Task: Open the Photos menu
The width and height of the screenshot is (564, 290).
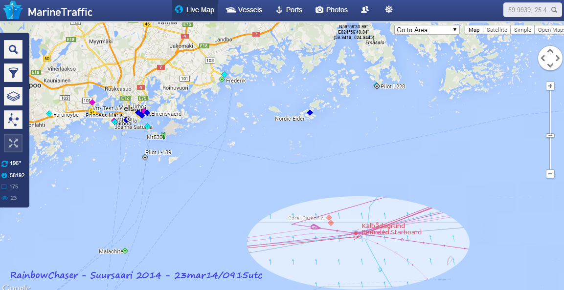Action: [x=331, y=10]
